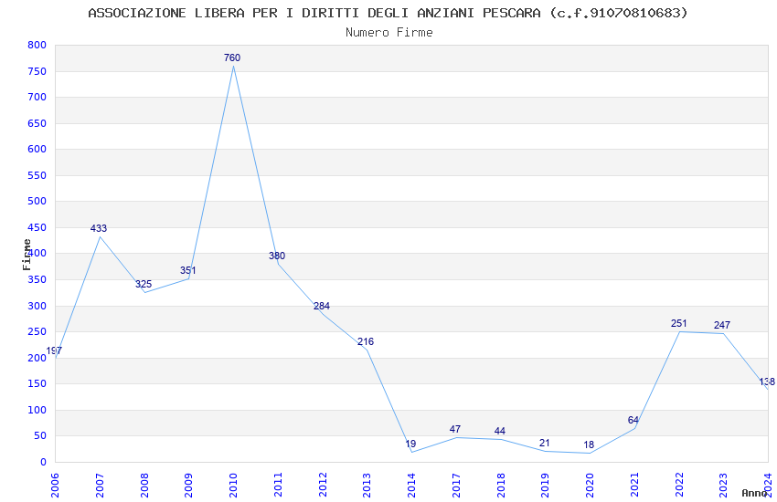Click the y-axis value 350

(x=37, y=279)
